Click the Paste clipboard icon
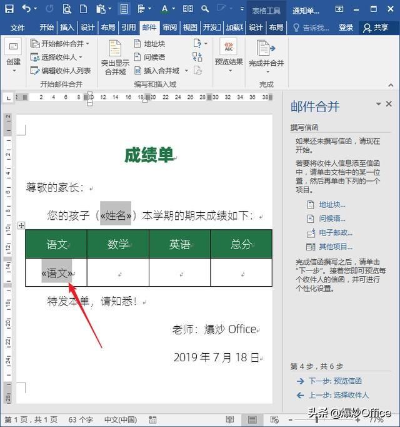 [x=101, y=9]
